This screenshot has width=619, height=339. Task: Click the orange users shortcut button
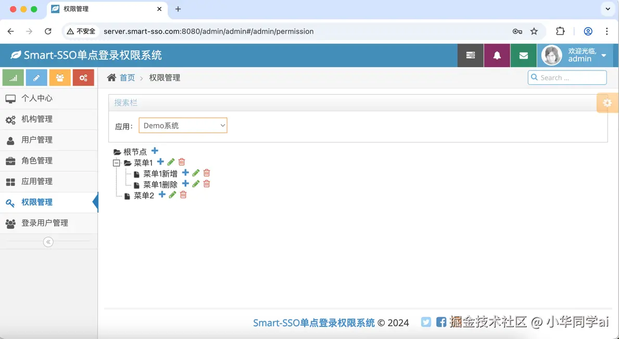[60, 77]
